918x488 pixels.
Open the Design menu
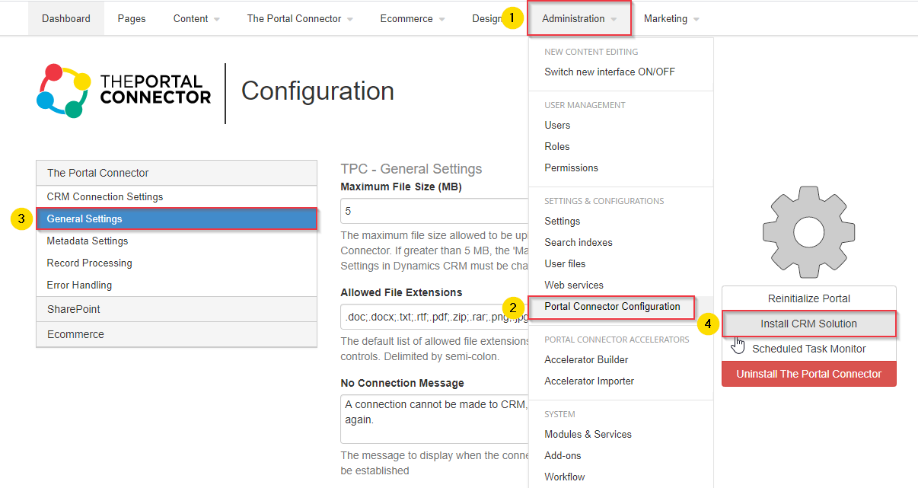click(487, 18)
